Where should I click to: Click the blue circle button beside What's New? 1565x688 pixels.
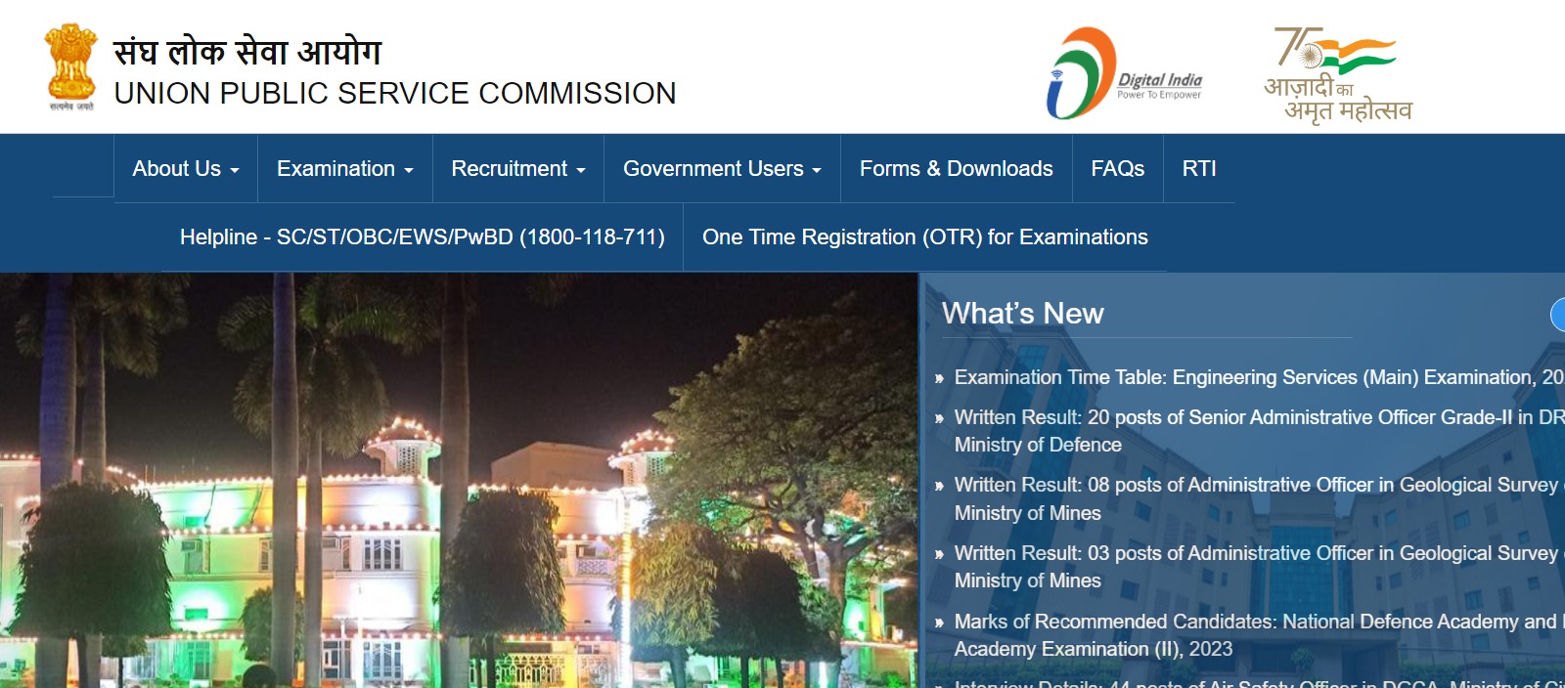click(1558, 315)
